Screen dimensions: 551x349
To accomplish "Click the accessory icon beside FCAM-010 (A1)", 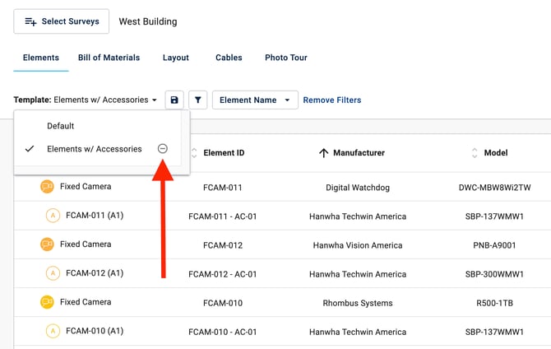I will point(53,331).
